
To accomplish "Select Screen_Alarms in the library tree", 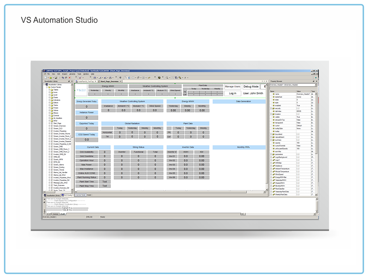I will click(59, 165).
